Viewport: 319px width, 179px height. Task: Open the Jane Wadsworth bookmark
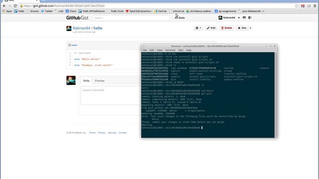(251, 11)
